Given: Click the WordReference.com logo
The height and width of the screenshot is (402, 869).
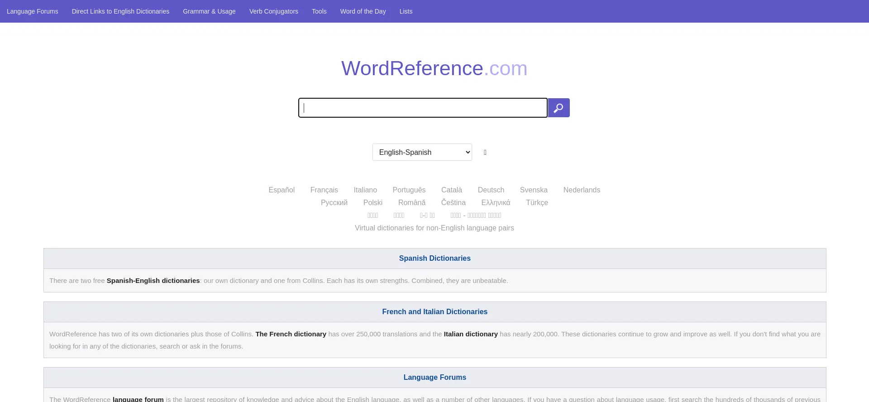Looking at the screenshot, I should (x=434, y=68).
